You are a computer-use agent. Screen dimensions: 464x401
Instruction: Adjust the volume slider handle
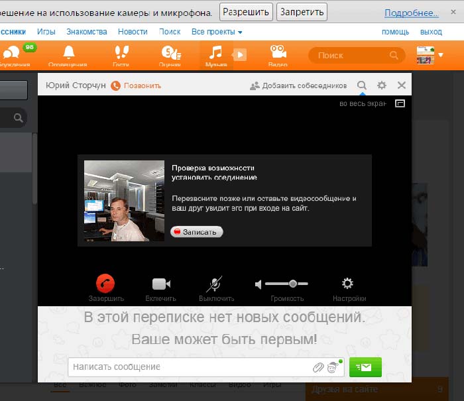[x=293, y=284]
